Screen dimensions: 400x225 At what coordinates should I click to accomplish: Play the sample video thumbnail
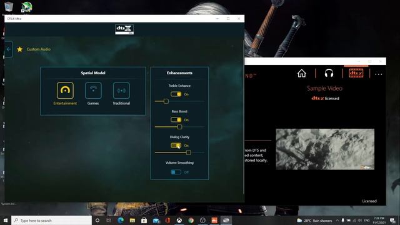325,149
